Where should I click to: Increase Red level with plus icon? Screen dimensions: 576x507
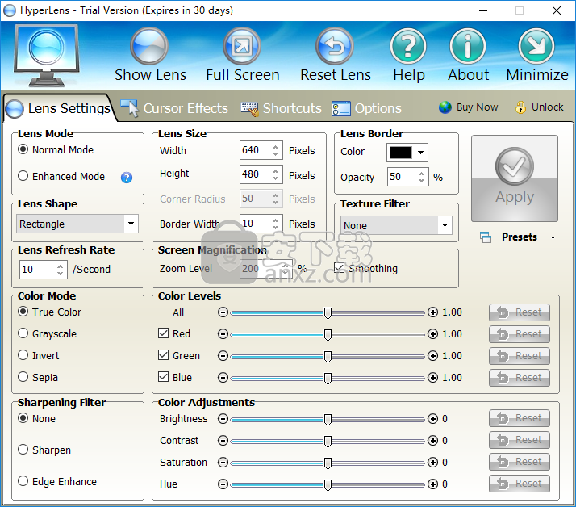tap(432, 334)
